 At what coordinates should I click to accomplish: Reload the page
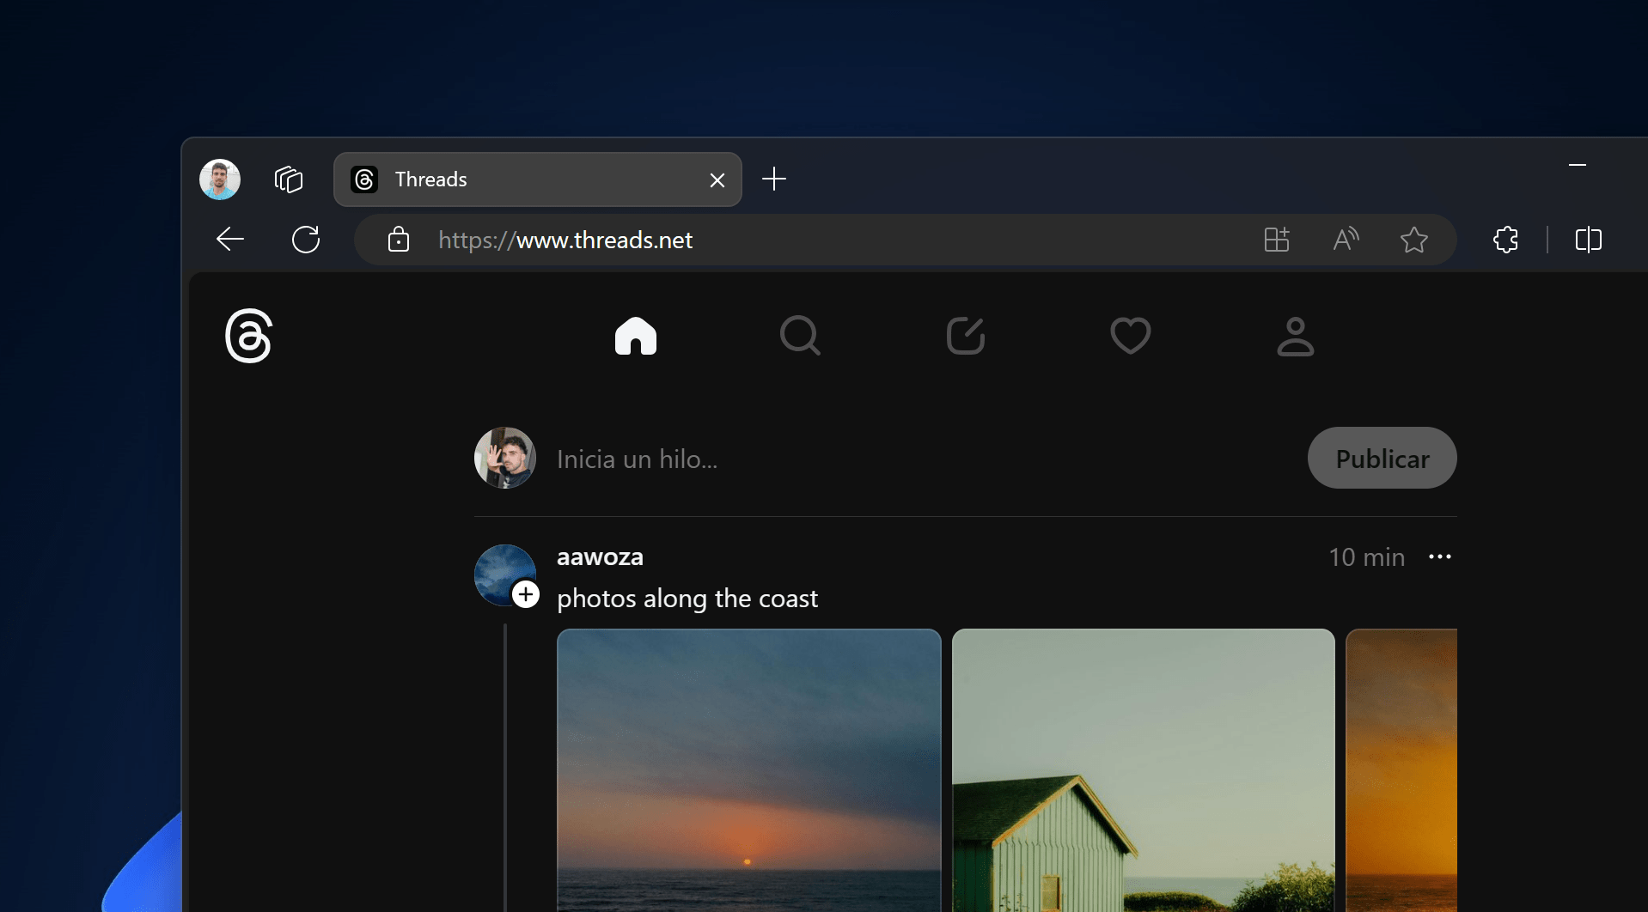point(306,240)
